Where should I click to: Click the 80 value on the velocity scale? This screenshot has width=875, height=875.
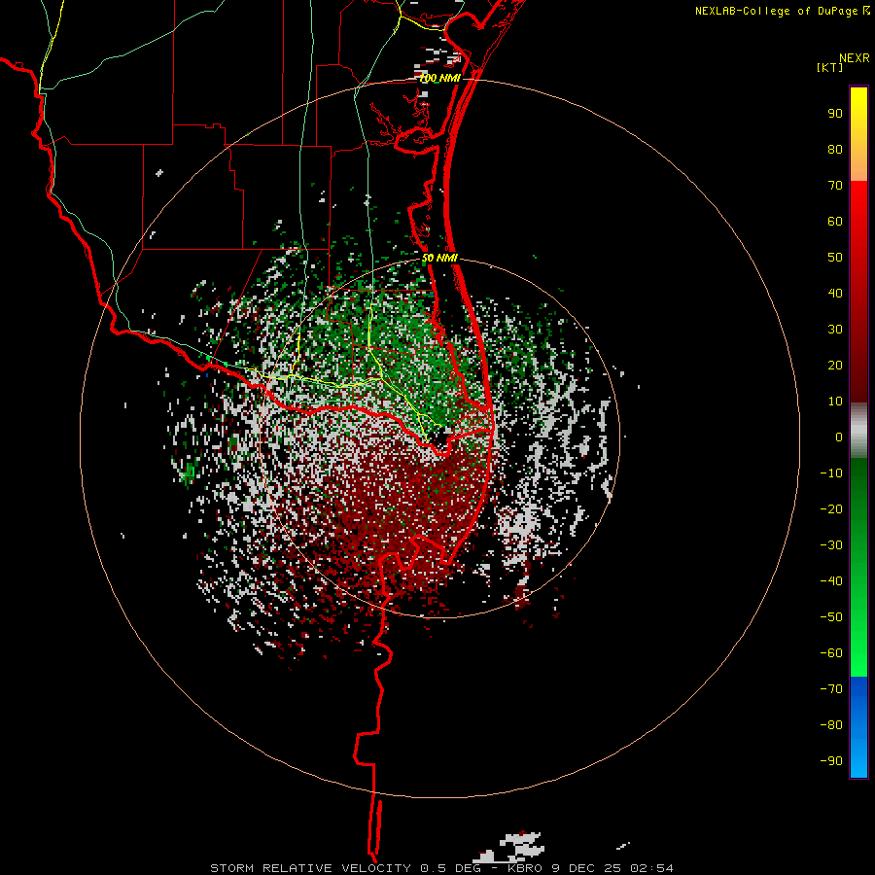835,149
